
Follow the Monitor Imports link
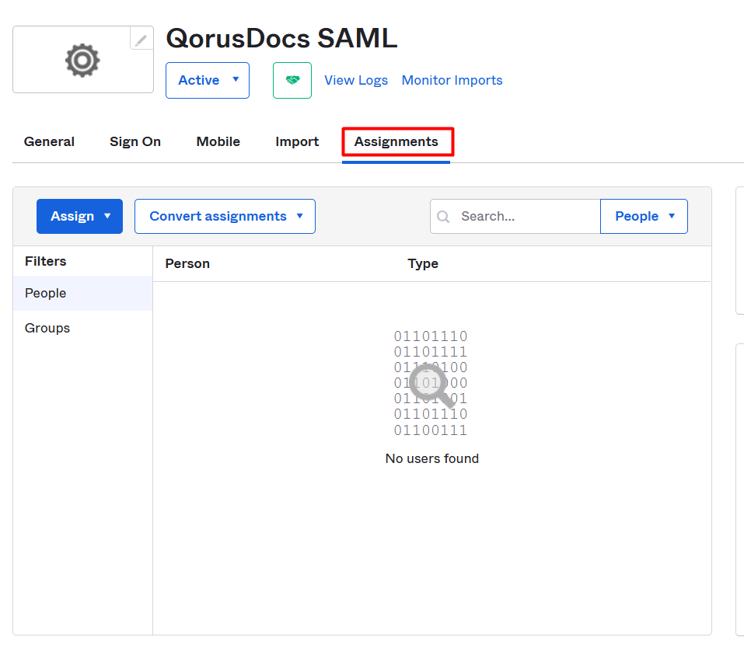tap(452, 81)
